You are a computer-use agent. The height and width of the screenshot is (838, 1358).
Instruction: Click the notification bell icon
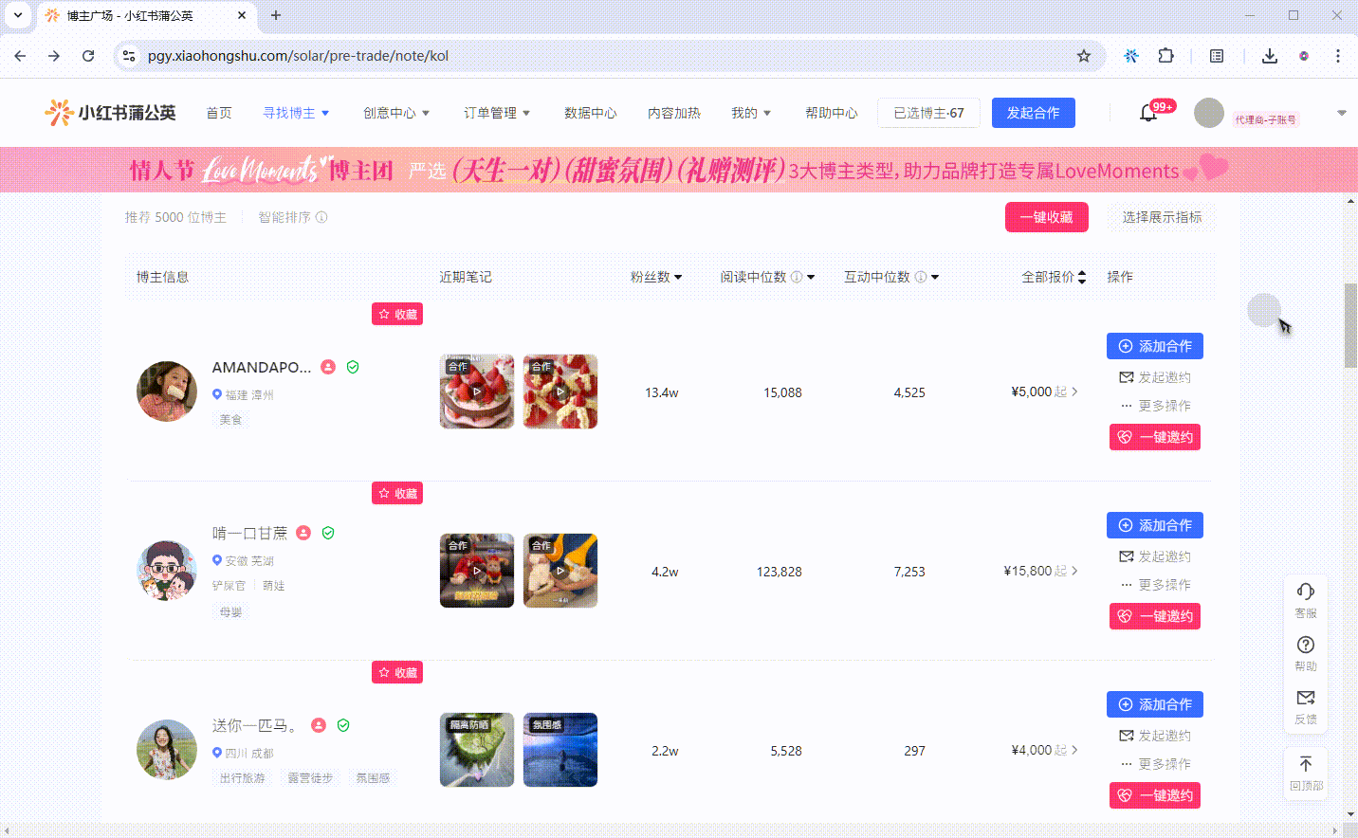[x=1147, y=114]
